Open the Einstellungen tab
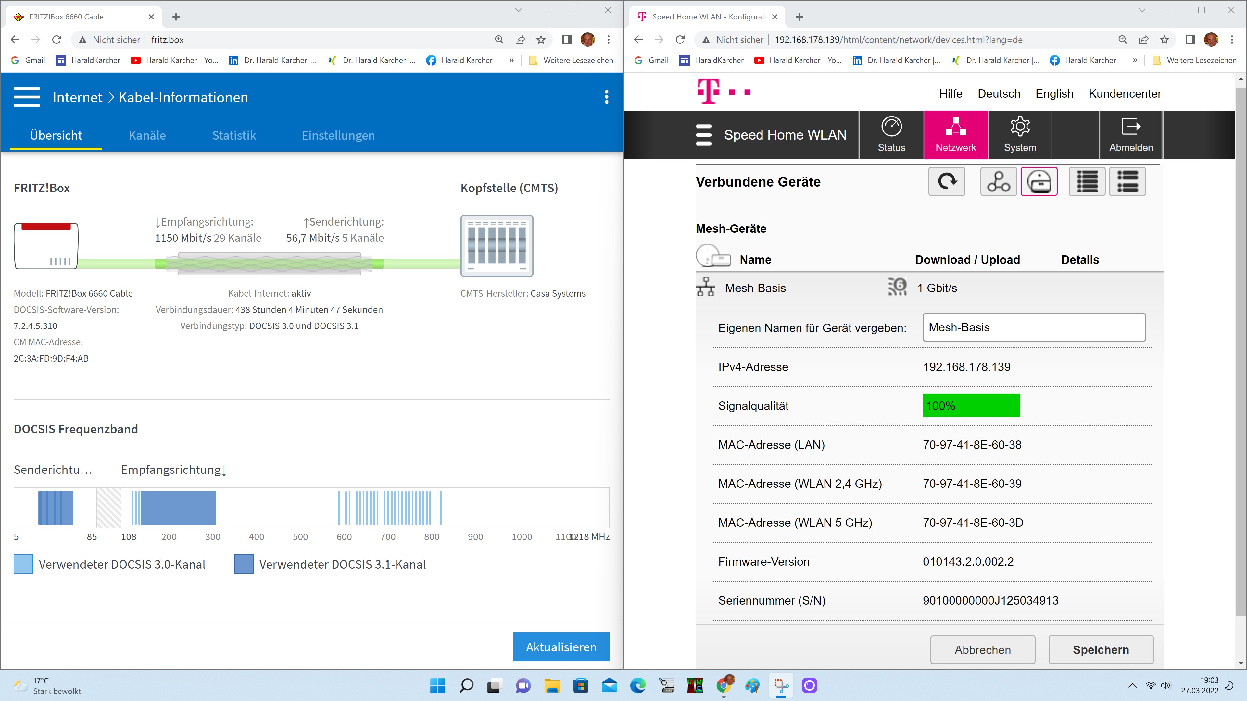The height and width of the screenshot is (701, 1247). coord(338,135)
